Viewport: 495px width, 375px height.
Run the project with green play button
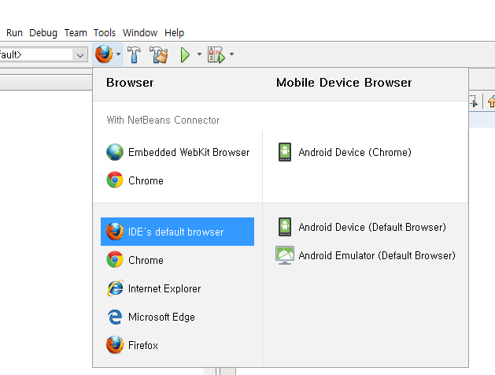(x=185, y=54)
